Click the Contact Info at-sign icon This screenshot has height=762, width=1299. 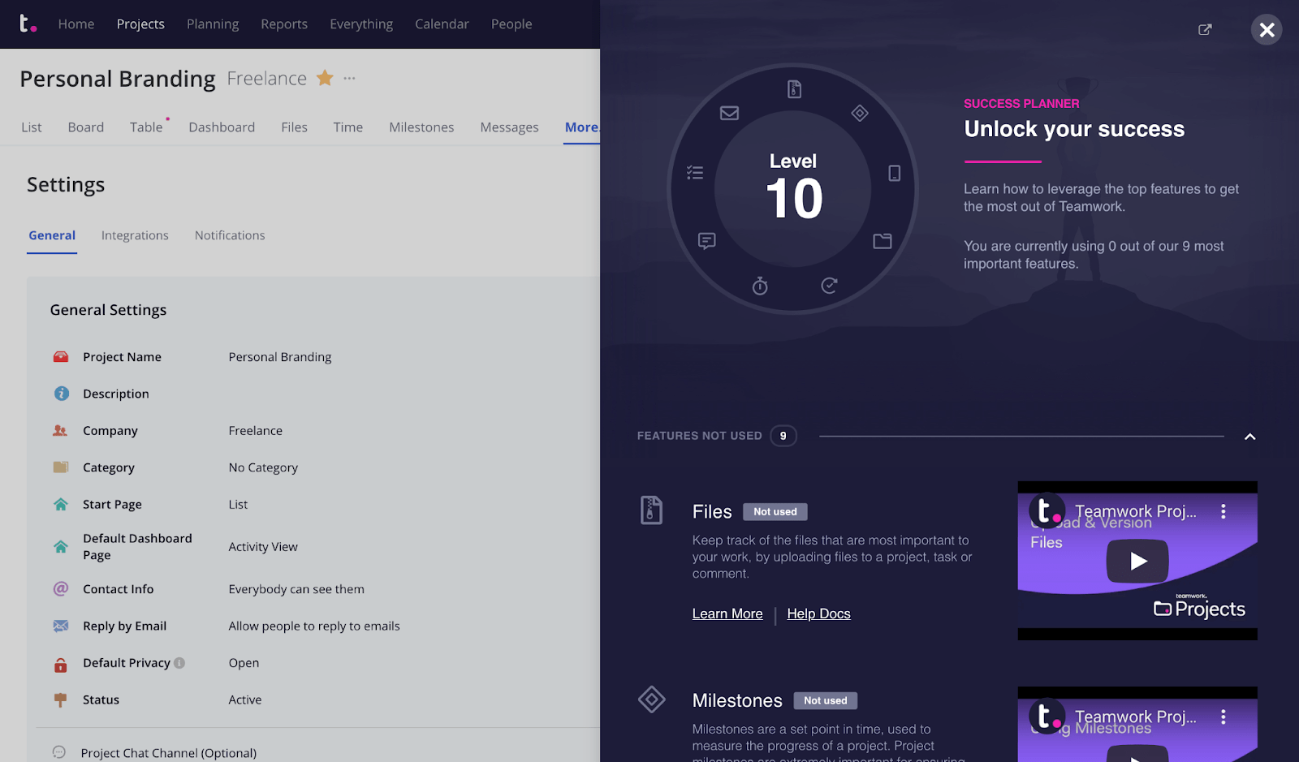tap(61, 589)
